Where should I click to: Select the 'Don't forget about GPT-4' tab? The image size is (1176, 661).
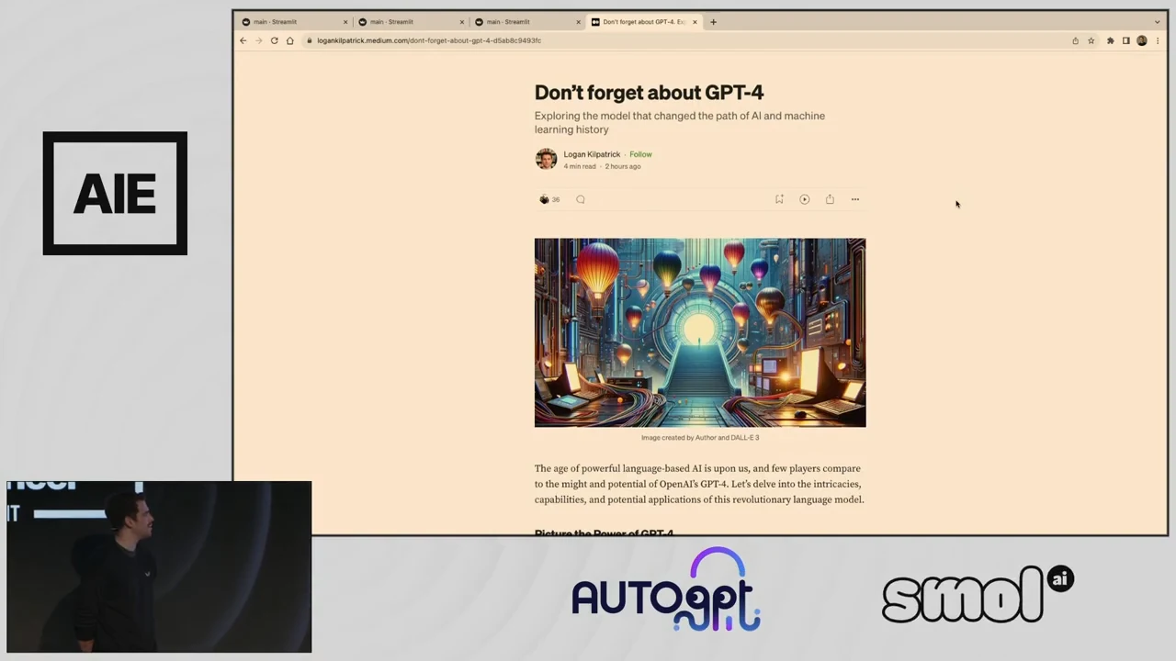(x=644, y=22)
